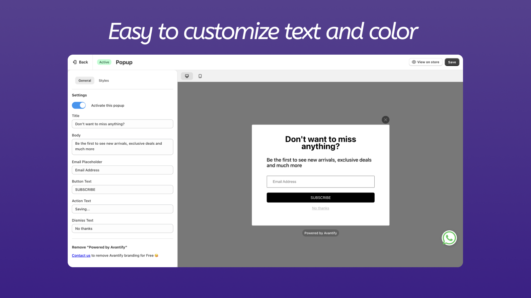The height and width of the screenshot is (298, 531).
Task: Edit the Dismiss Text field
Action: coord(122,228)
